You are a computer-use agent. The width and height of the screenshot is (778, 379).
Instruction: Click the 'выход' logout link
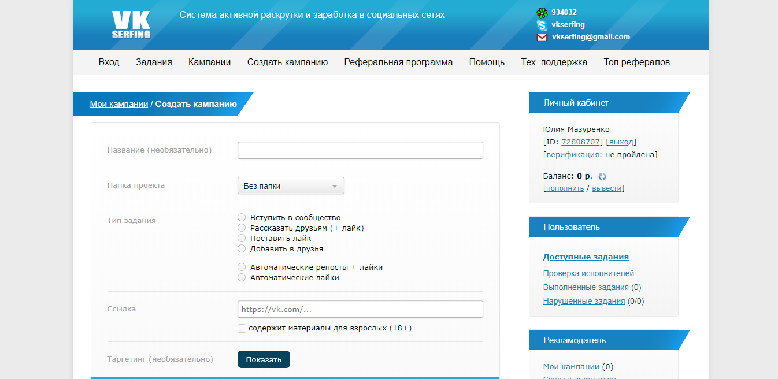click(621, 142)
